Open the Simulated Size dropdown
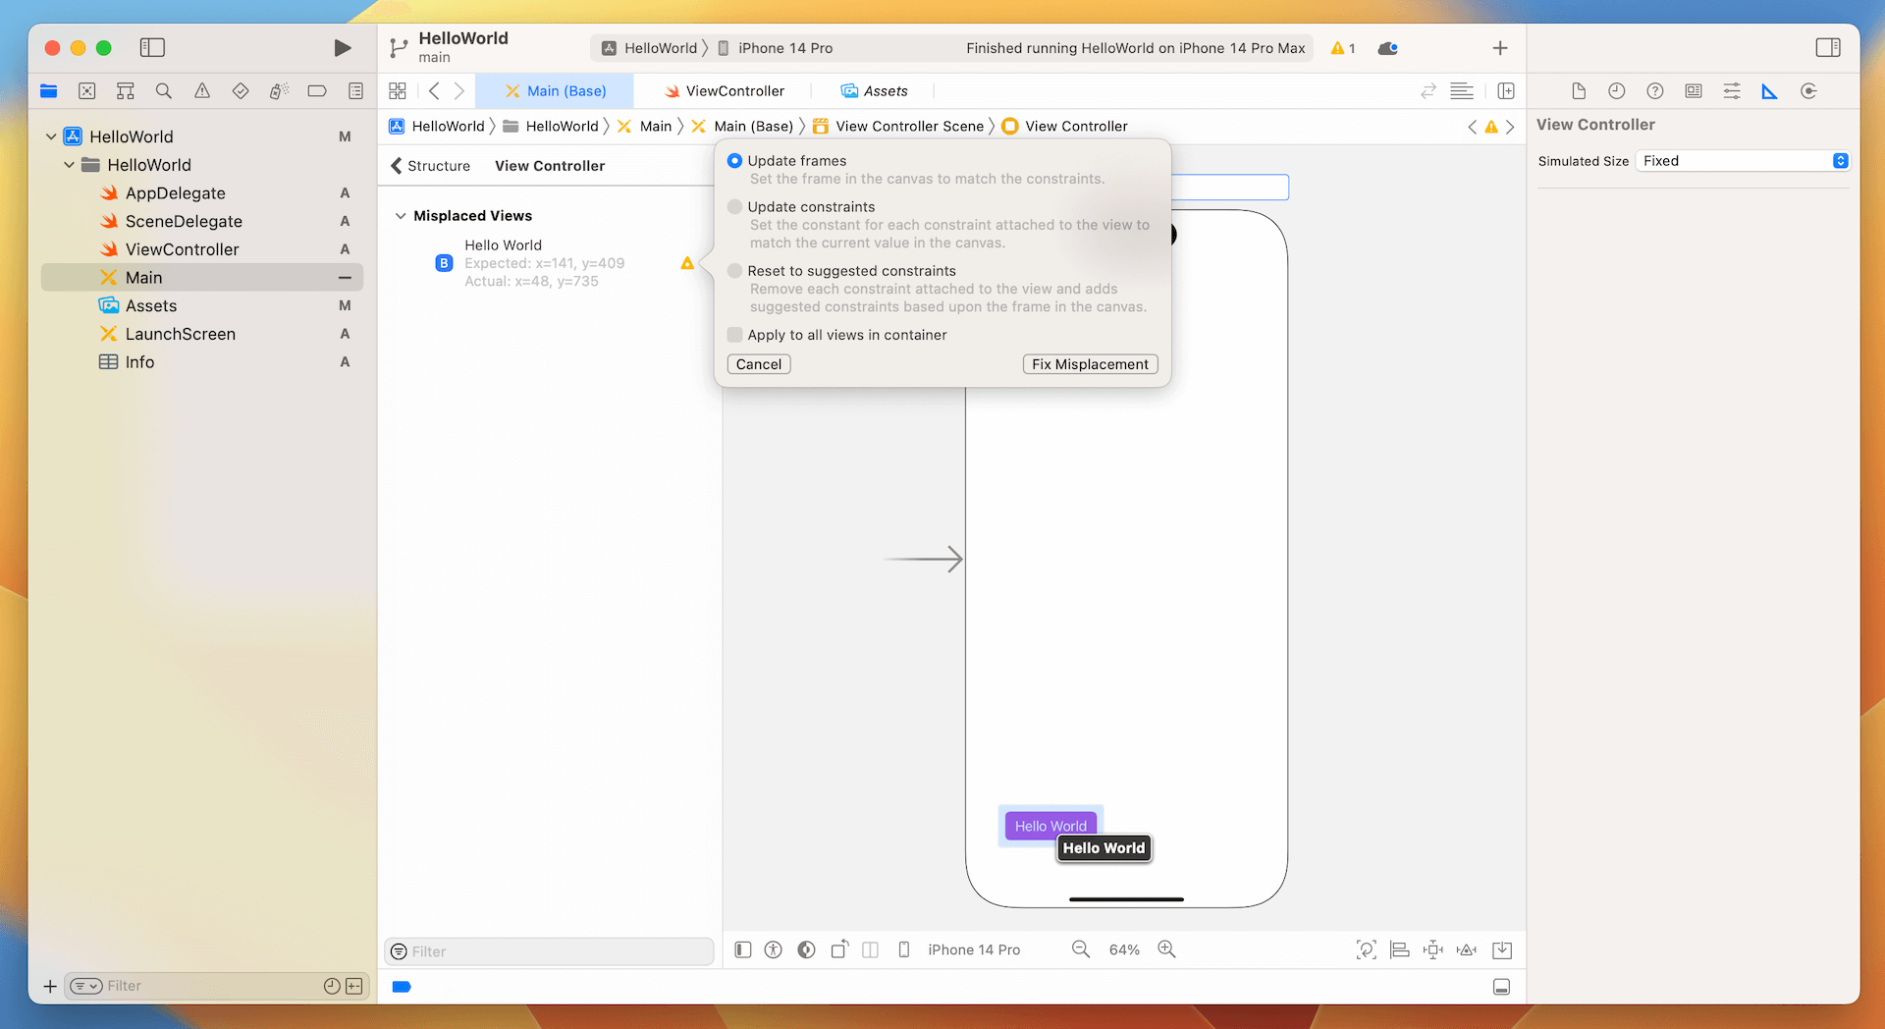1885x1029 pixels. pos(1742,161)
